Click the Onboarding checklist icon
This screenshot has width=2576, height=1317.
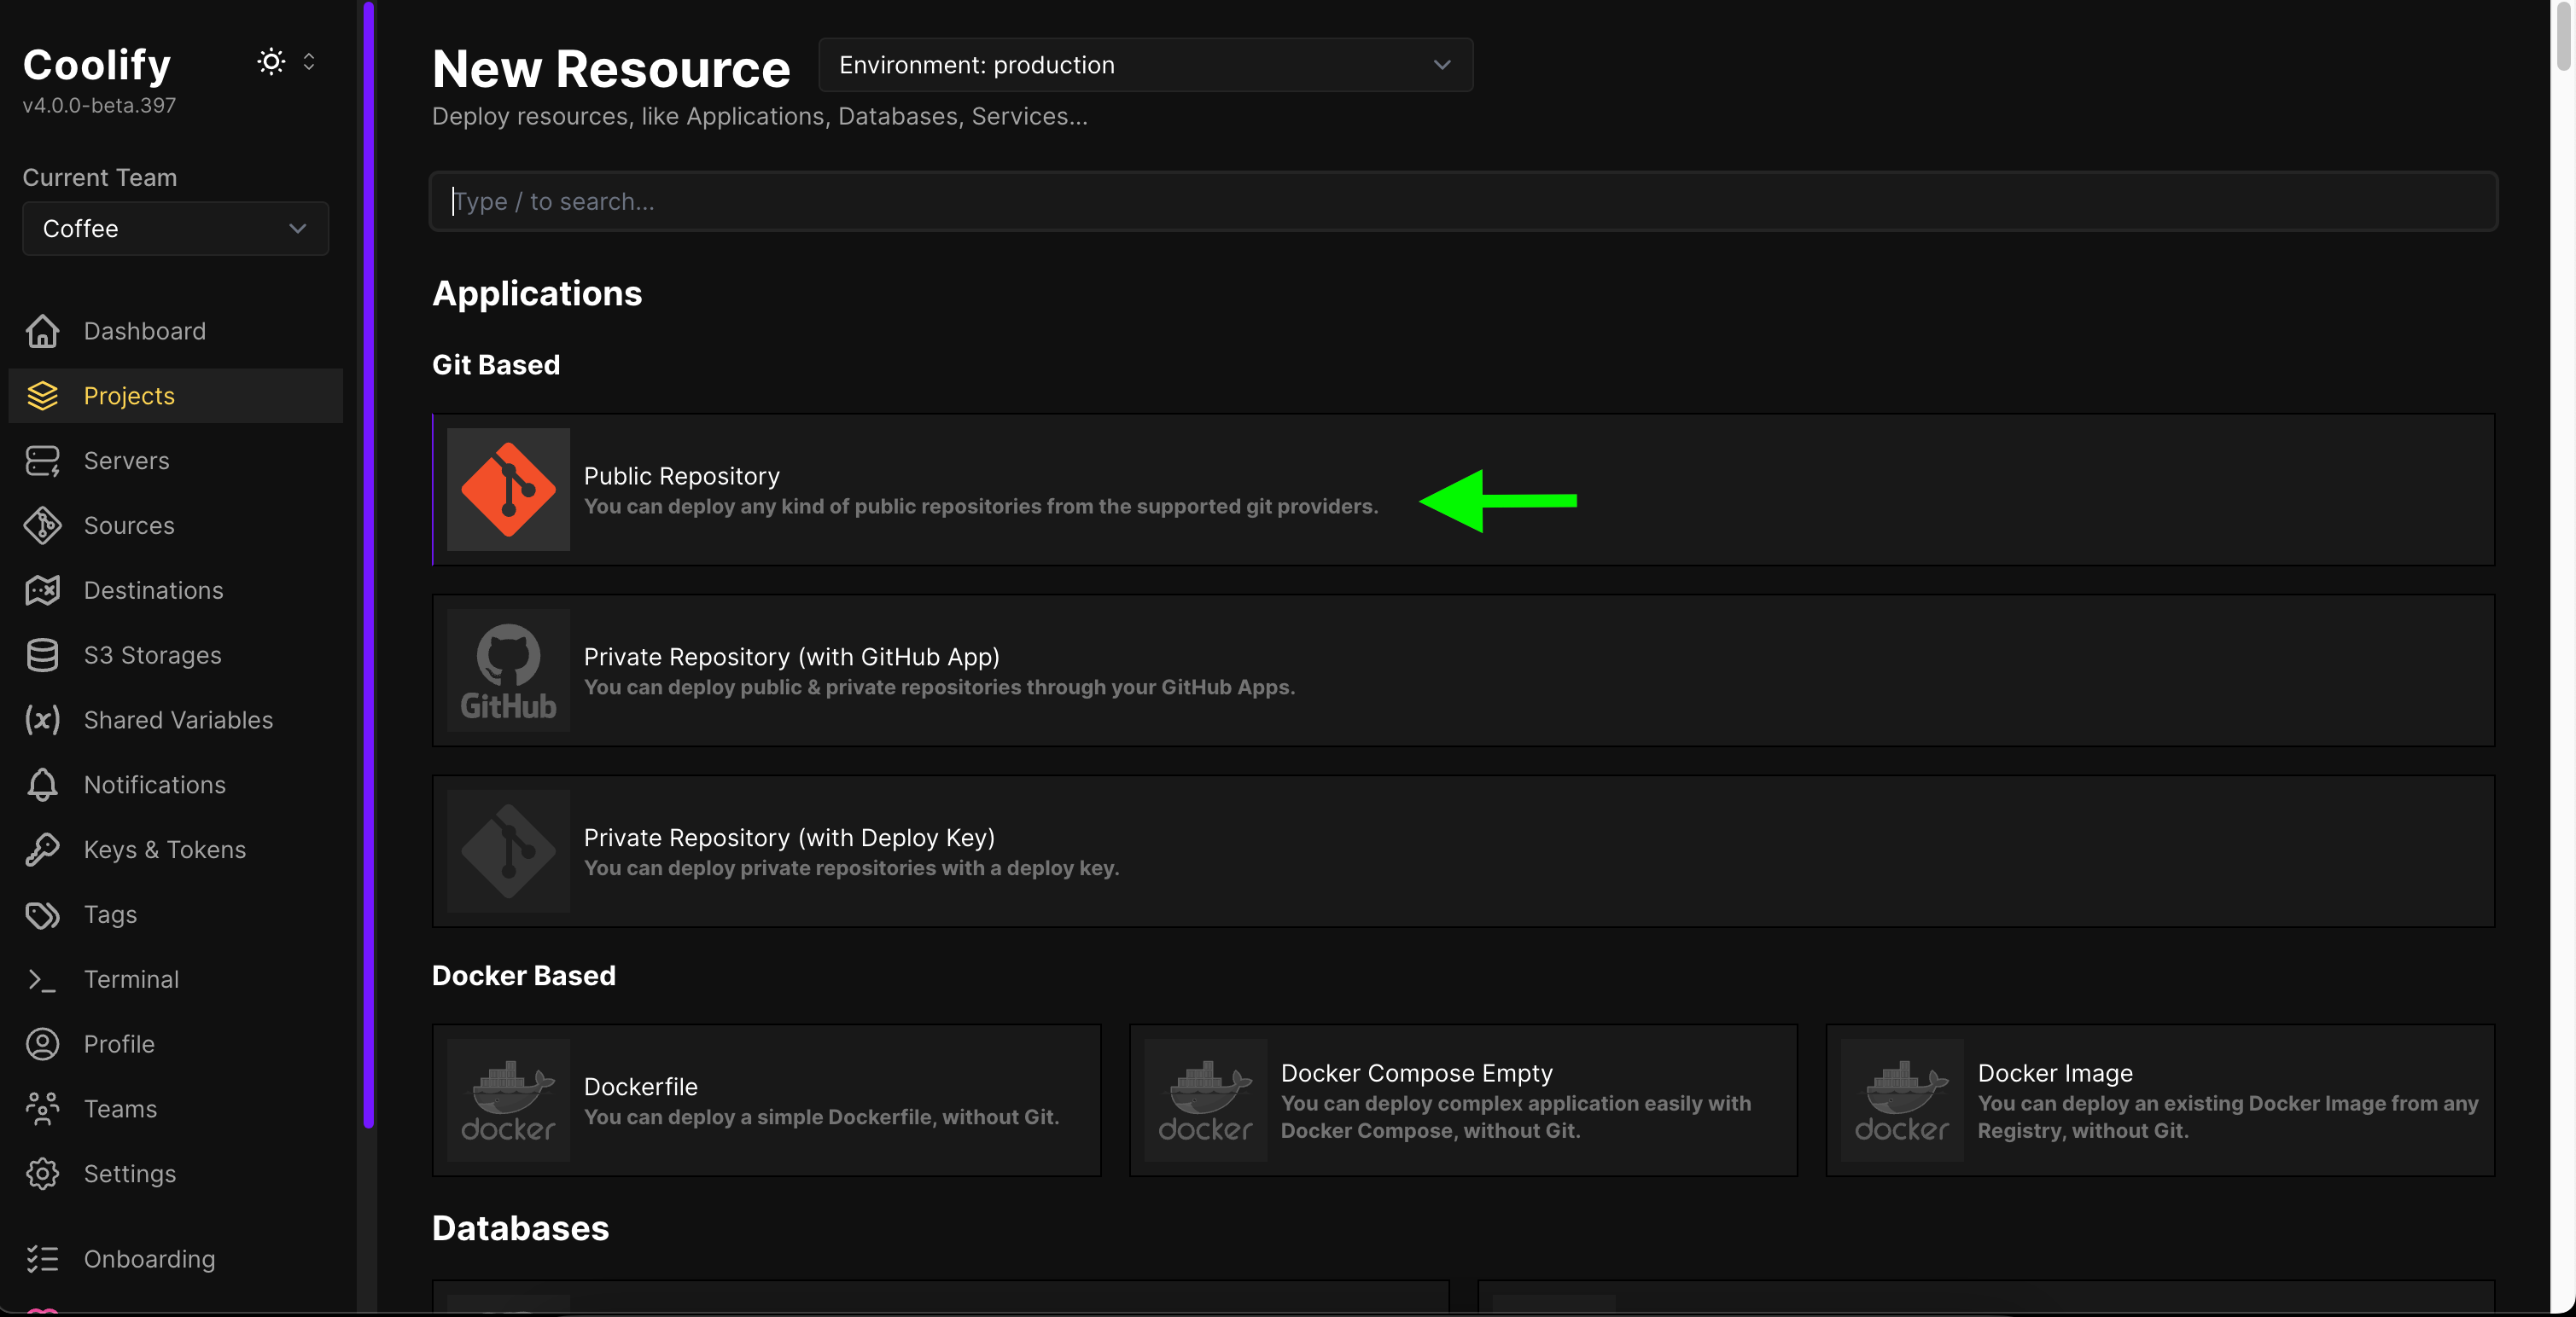pos(42,1259)
